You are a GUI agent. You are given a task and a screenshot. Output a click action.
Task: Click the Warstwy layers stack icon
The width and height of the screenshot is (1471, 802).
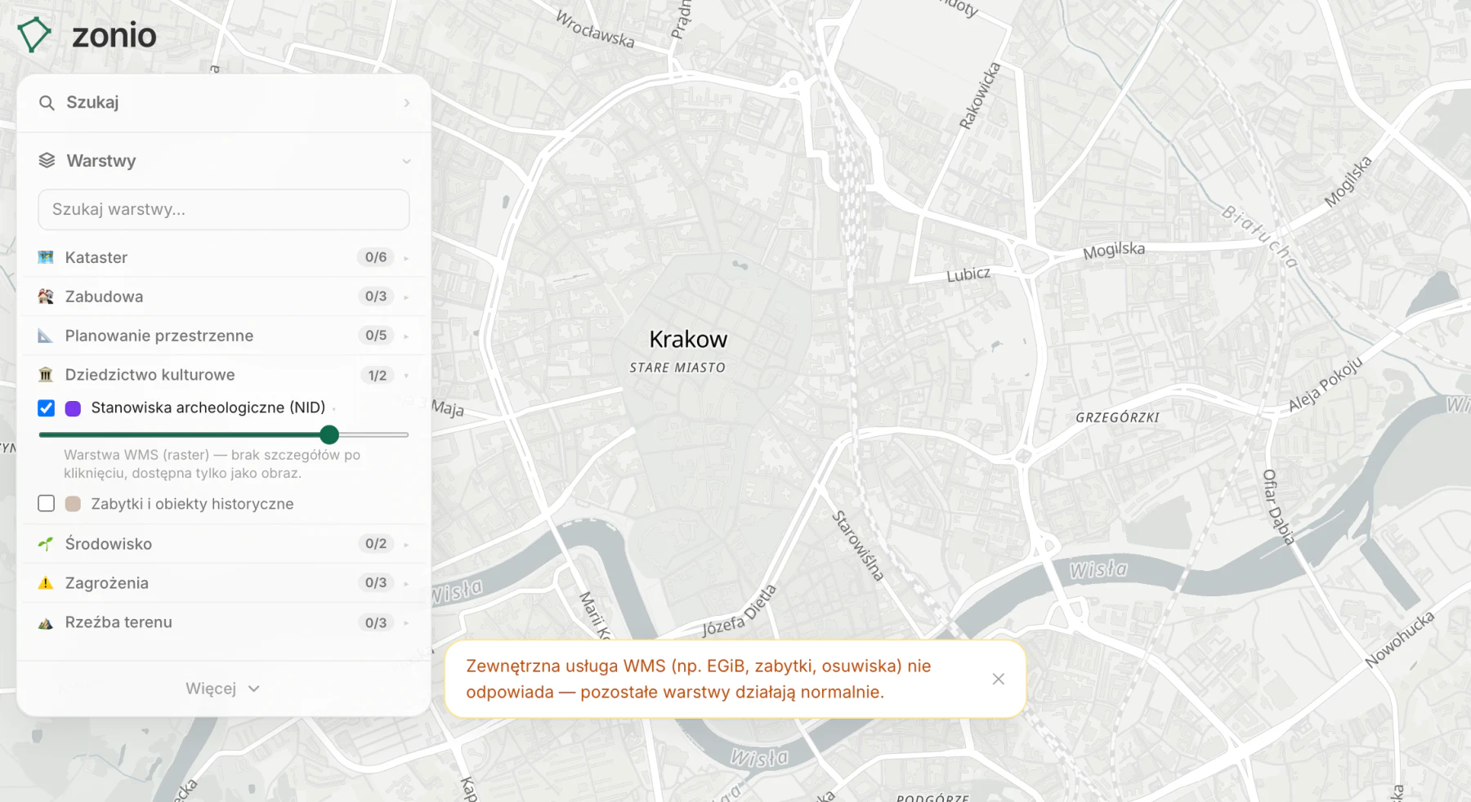point(47,161)
